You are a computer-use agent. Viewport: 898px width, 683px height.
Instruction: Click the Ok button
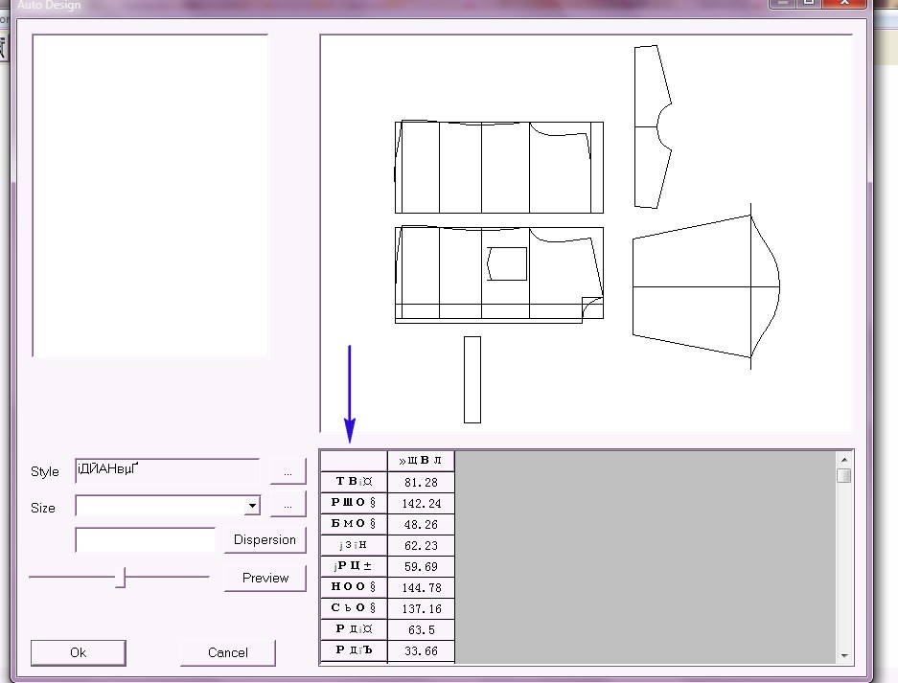78,652
